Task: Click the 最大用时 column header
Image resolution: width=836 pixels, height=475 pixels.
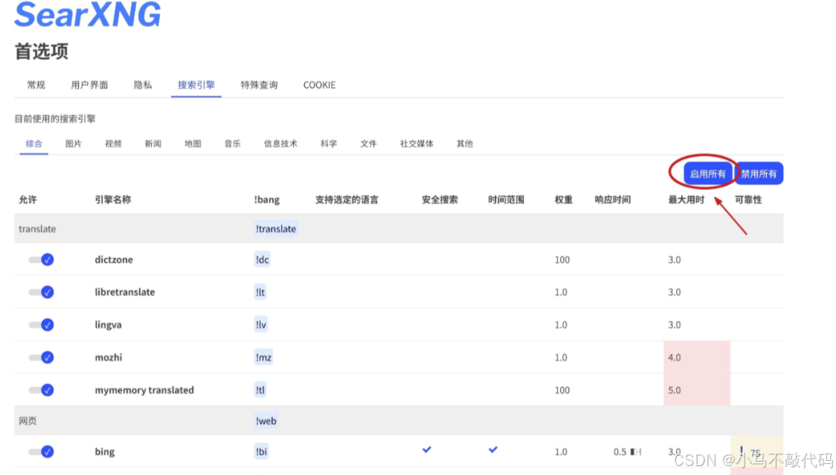Action: tap(687, 200)
